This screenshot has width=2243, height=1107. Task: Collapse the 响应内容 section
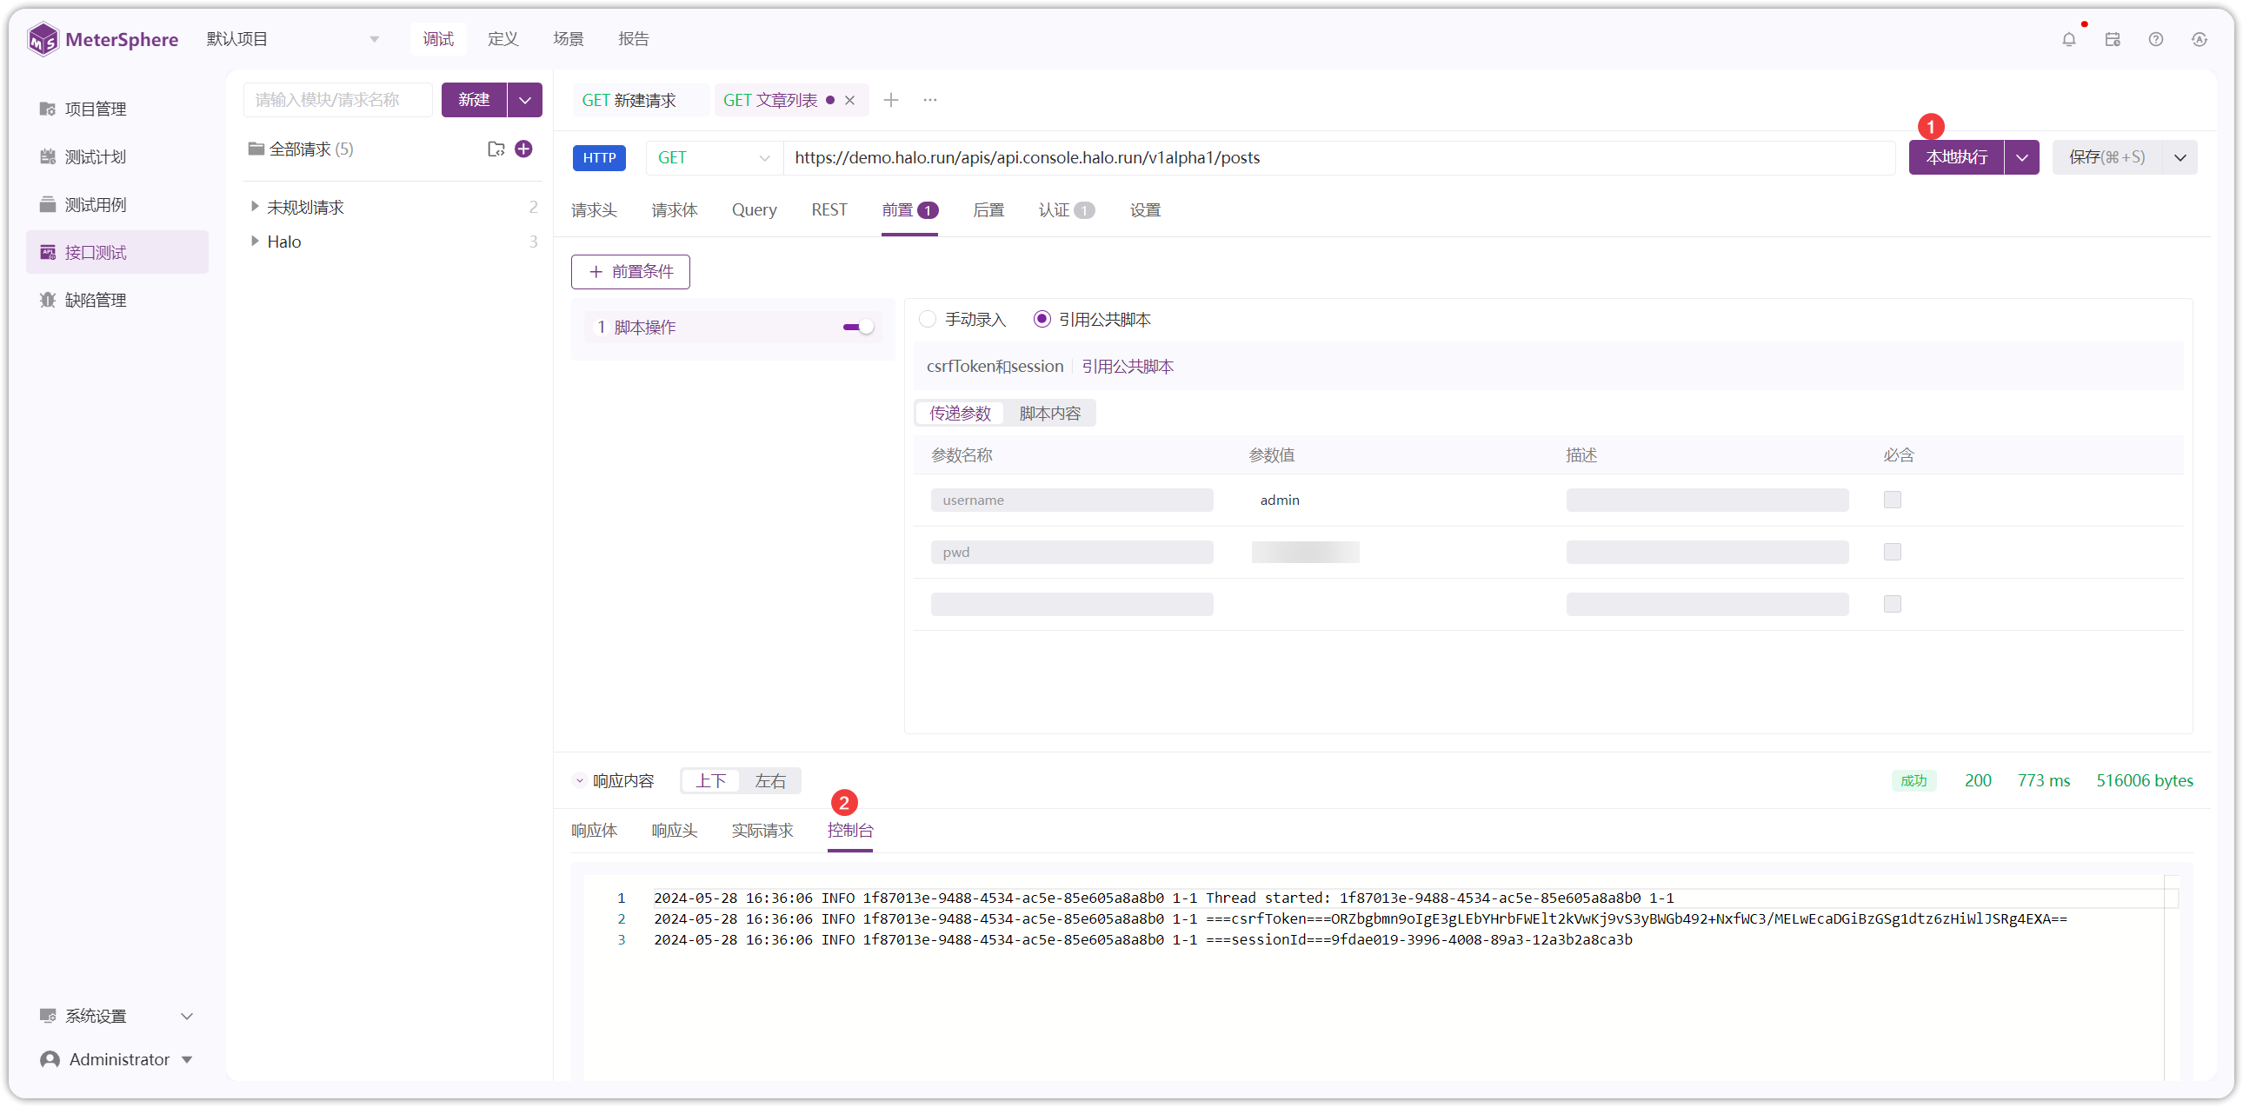(579, 780)
